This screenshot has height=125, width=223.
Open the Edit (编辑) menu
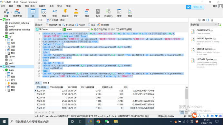11,6
